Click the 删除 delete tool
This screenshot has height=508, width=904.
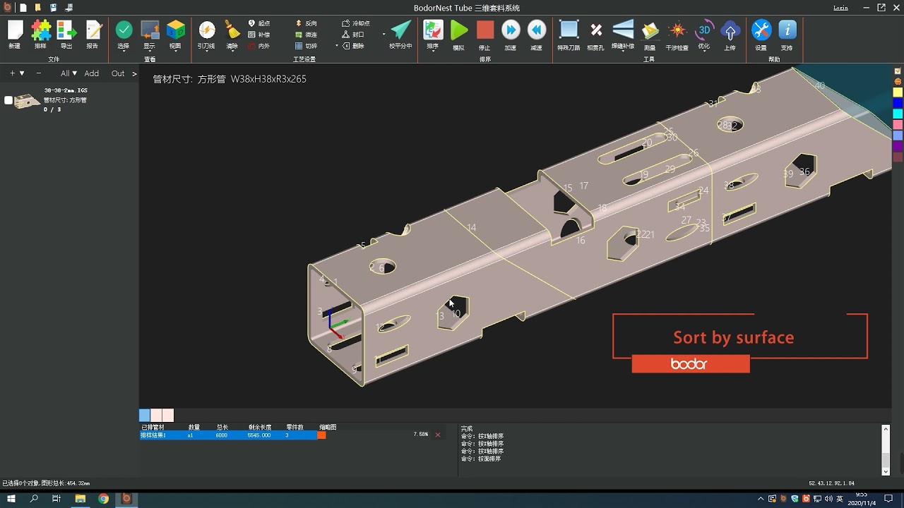(353, 46)
